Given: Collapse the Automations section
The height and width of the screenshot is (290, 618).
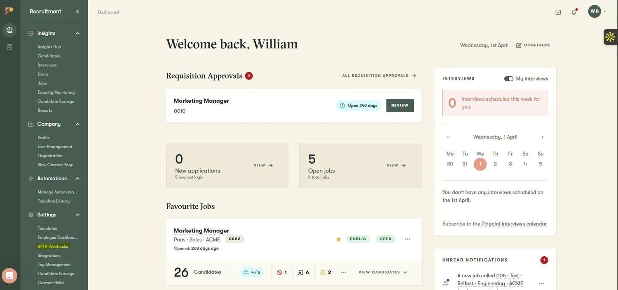Looking at the screenshot, I should (77, 179).
